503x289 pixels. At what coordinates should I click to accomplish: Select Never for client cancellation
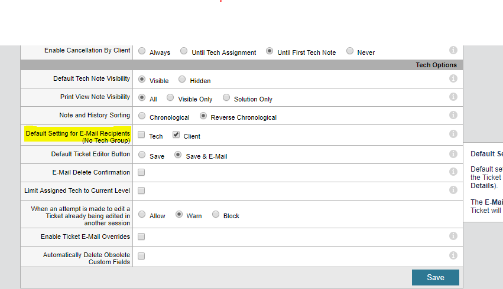[350, 51]
